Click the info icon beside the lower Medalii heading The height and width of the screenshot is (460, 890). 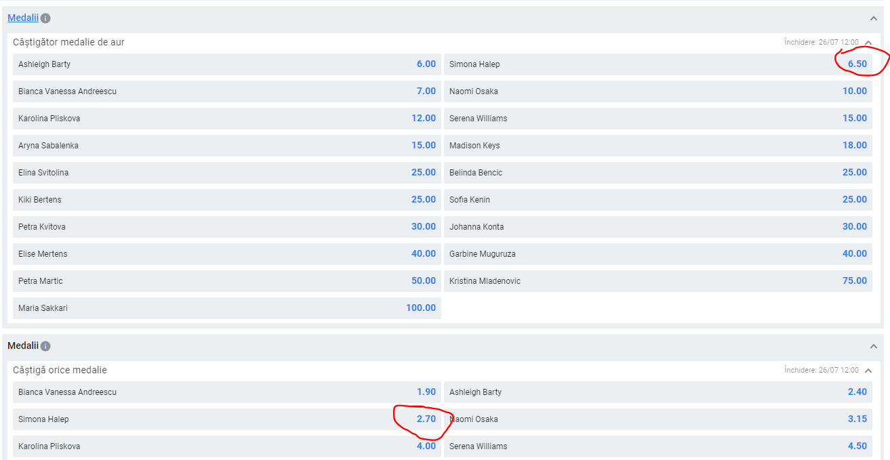pos(45,346)
